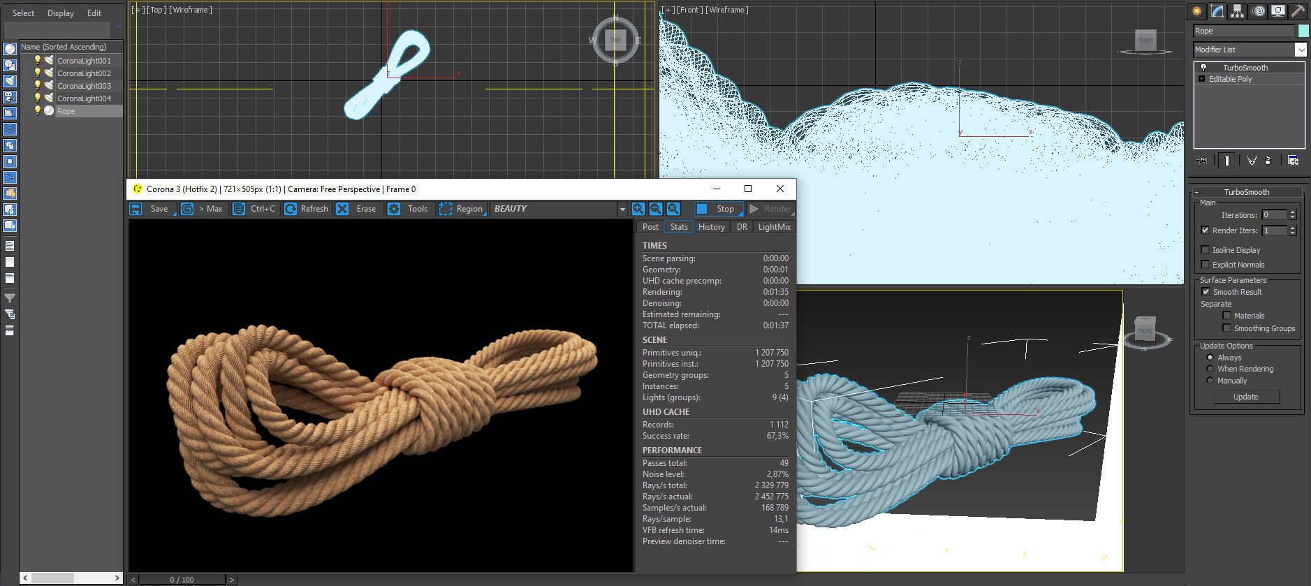Toggle Display Geometry filter in Scene Explorer
Viewport: 1311px width, 586px height.
point(10,49)
